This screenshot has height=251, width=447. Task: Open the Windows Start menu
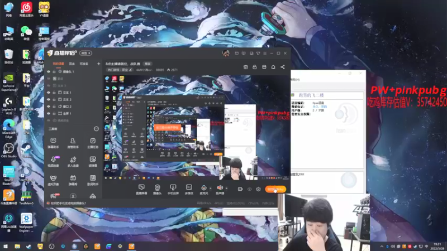tap(6, 247)
